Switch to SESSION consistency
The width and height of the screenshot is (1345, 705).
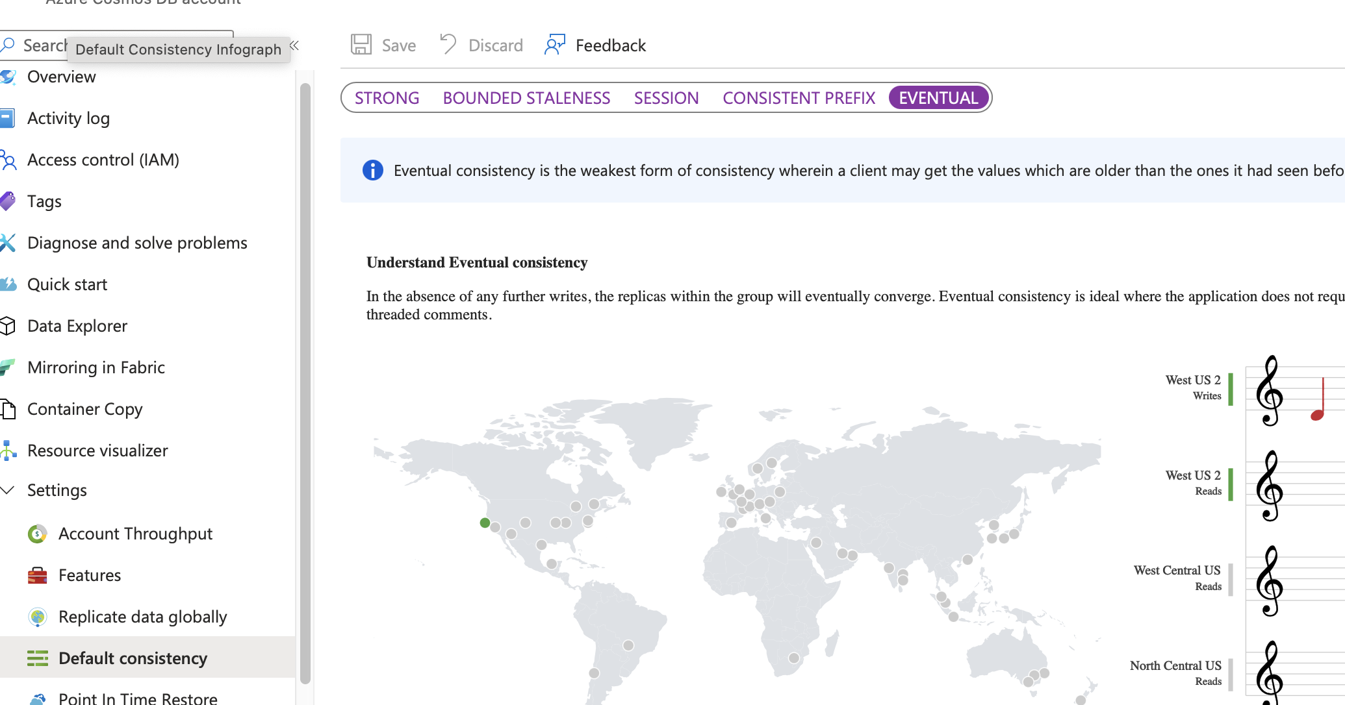click(666, 98)
